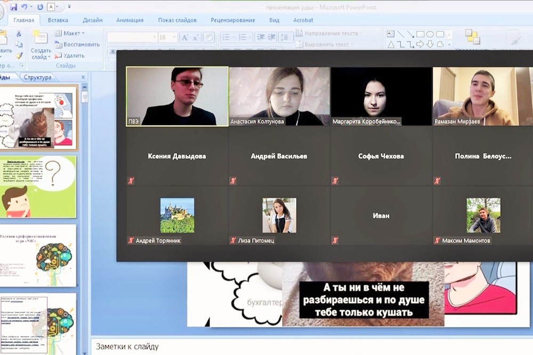Click muted microphone icon on Ксения Давыдова tile

pos(131,181)
